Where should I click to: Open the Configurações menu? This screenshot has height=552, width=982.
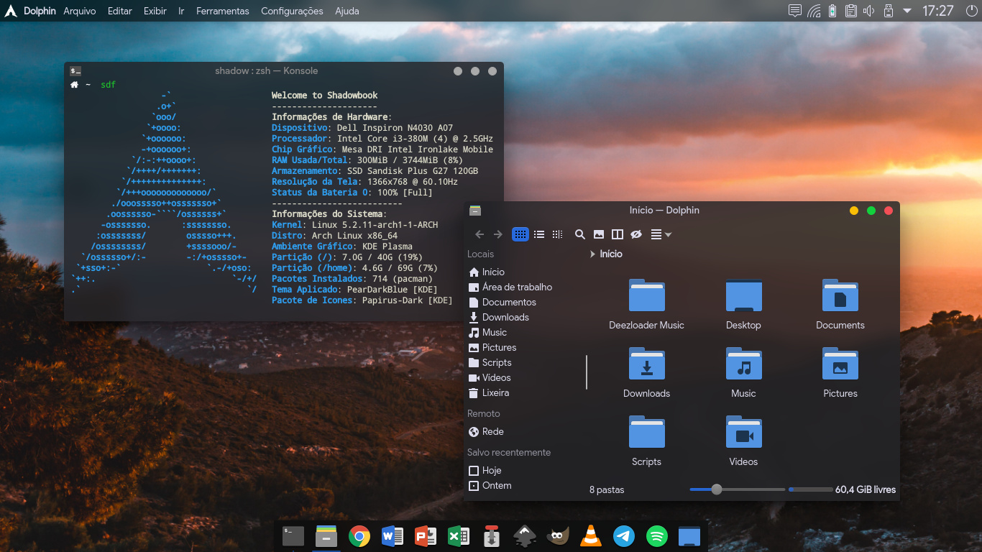(x=292, y=11)
